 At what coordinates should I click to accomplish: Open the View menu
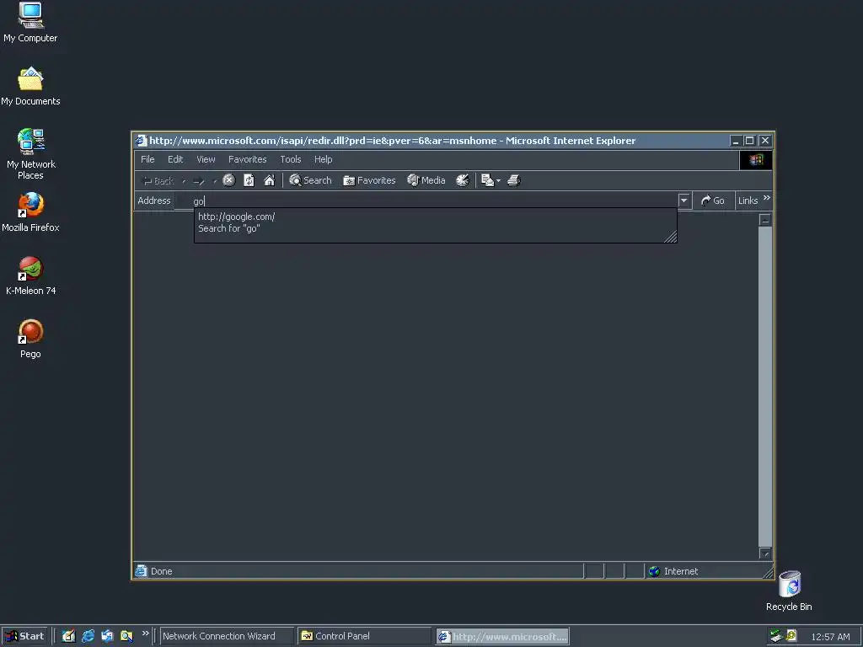pos(206,159)
